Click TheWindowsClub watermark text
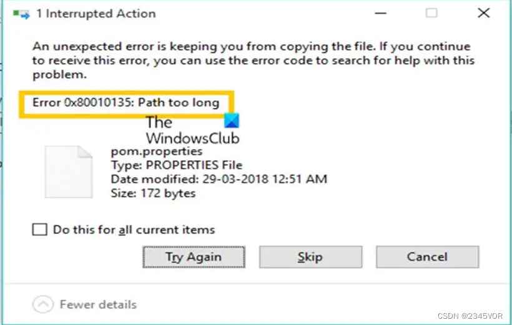512x325 pixels. click(193, 130)
